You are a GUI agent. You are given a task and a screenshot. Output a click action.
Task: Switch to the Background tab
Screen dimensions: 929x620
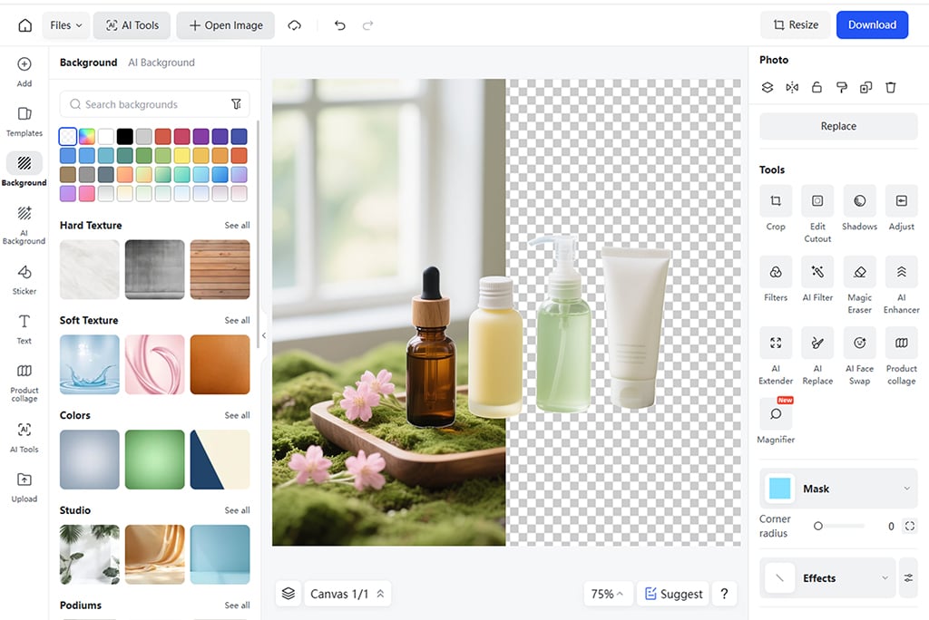[x=88, y=63]
